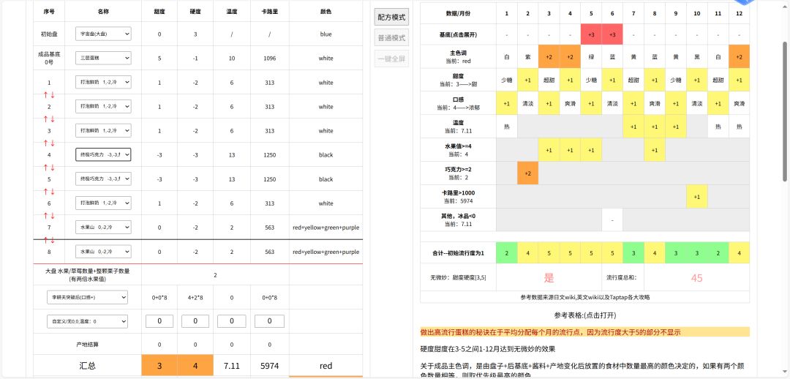The image size is (790, 379).
Task: Focus custom 硬度 input field
Action: click(x=195, y=321)
